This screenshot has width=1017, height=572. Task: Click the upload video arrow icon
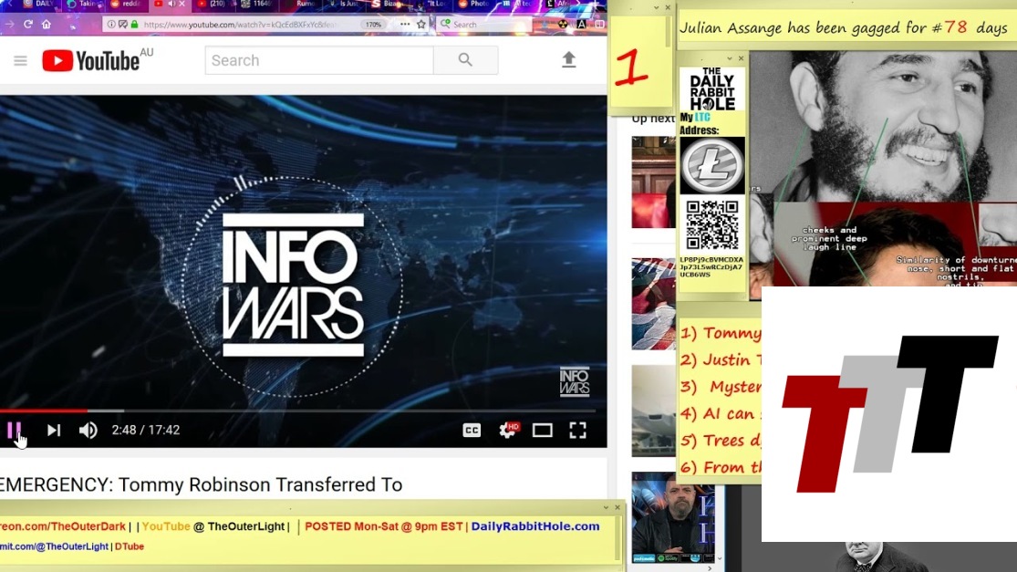point(568,60)
